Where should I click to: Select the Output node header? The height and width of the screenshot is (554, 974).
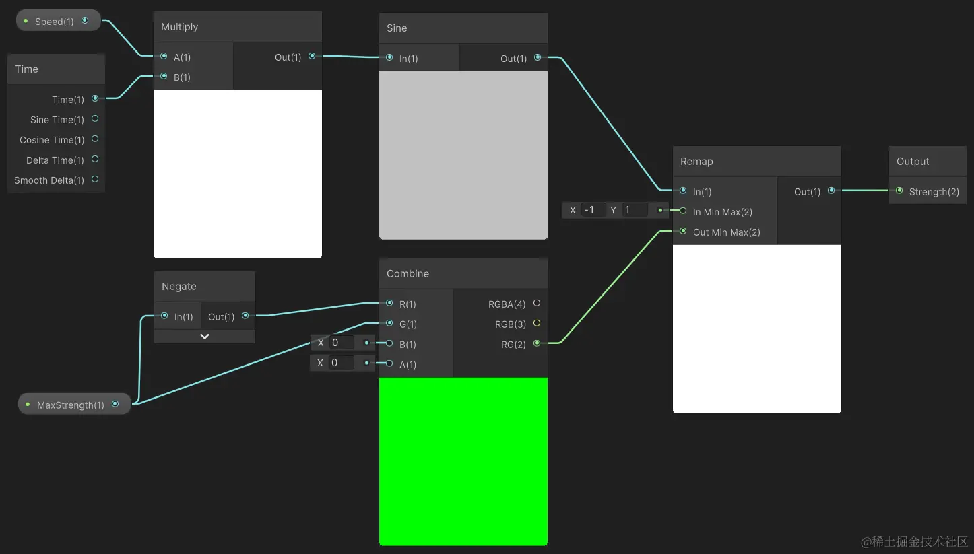coord(928,162)
